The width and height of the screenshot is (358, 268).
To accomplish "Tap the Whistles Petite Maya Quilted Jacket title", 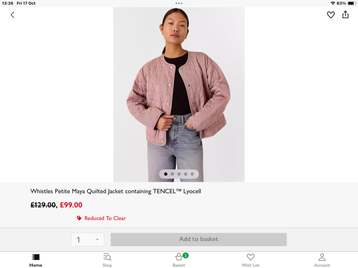I will point(115,191).
